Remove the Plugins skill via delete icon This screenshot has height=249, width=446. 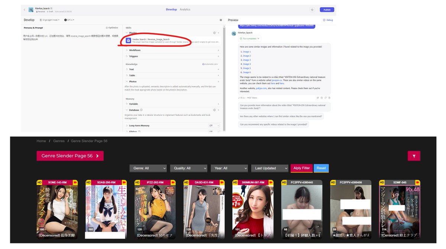click(214, 33)
